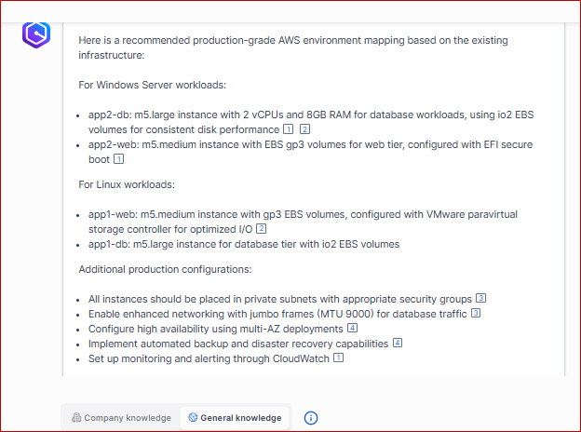Select the General knowledge tab
This screenshot has width=581, height=432.
click(235, 418)
